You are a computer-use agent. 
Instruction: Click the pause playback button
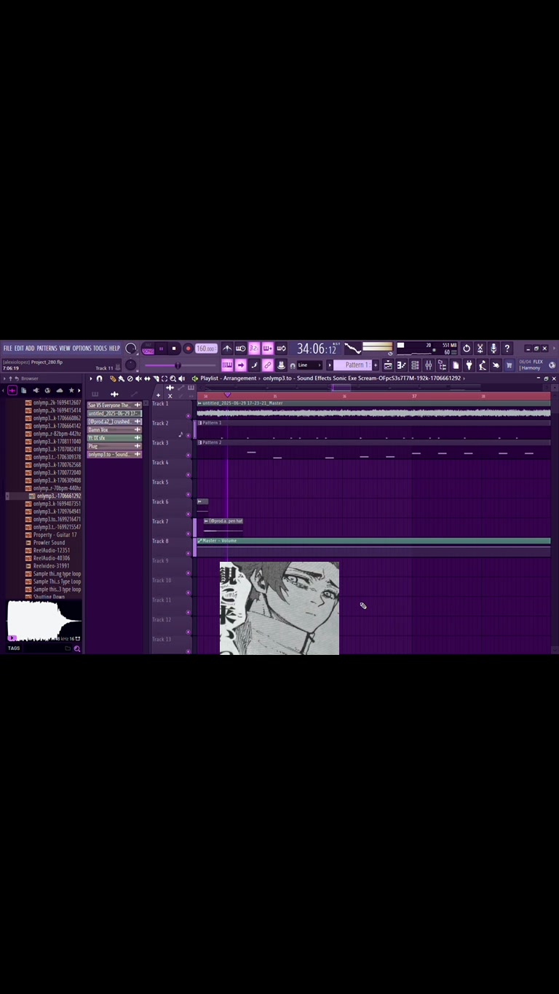tap(162, 349)
